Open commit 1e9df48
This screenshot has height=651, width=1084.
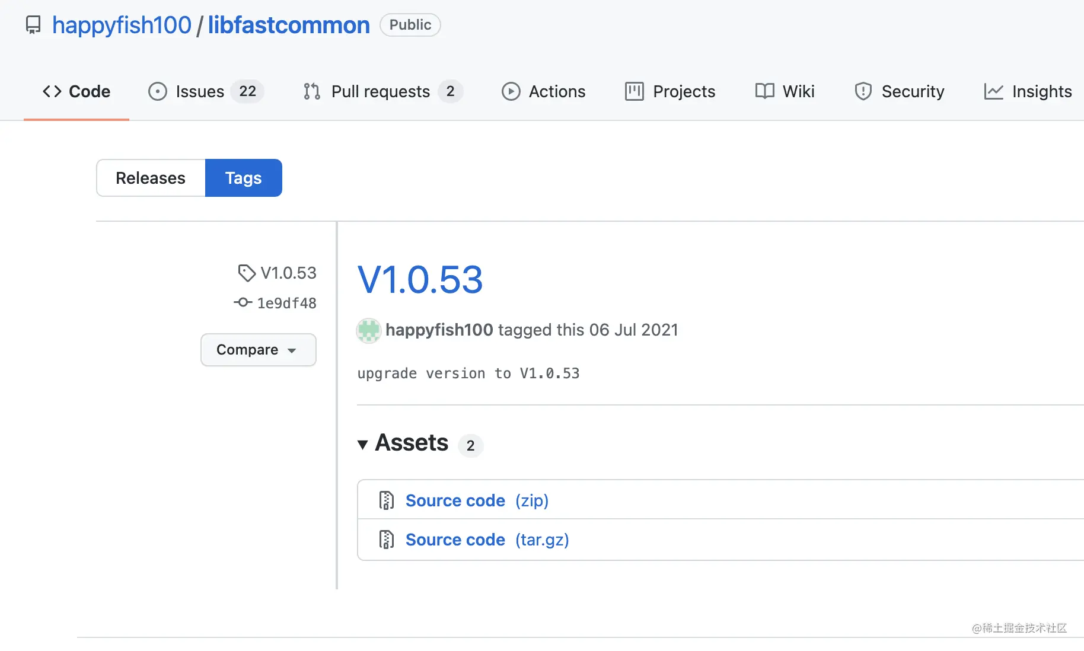click(x=286, y=303)
